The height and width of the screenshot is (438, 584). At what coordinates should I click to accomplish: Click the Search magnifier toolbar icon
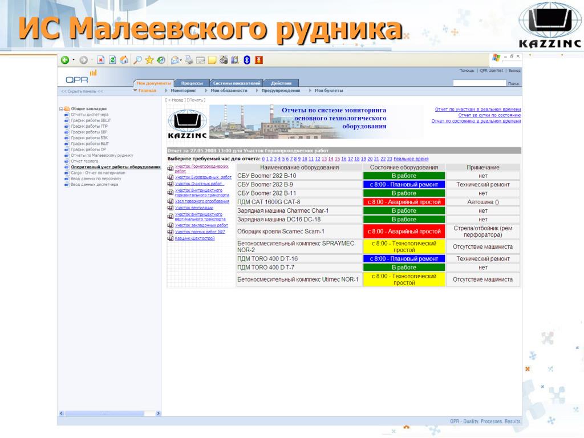137,60
